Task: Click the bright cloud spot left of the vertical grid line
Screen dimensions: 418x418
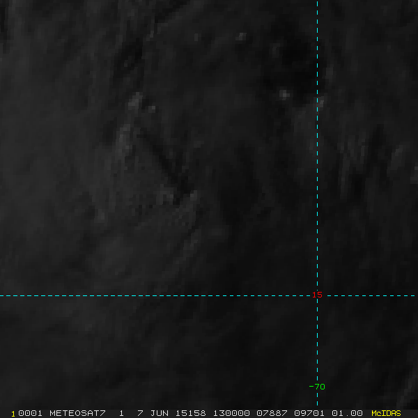Action: (x=284, y=94)
